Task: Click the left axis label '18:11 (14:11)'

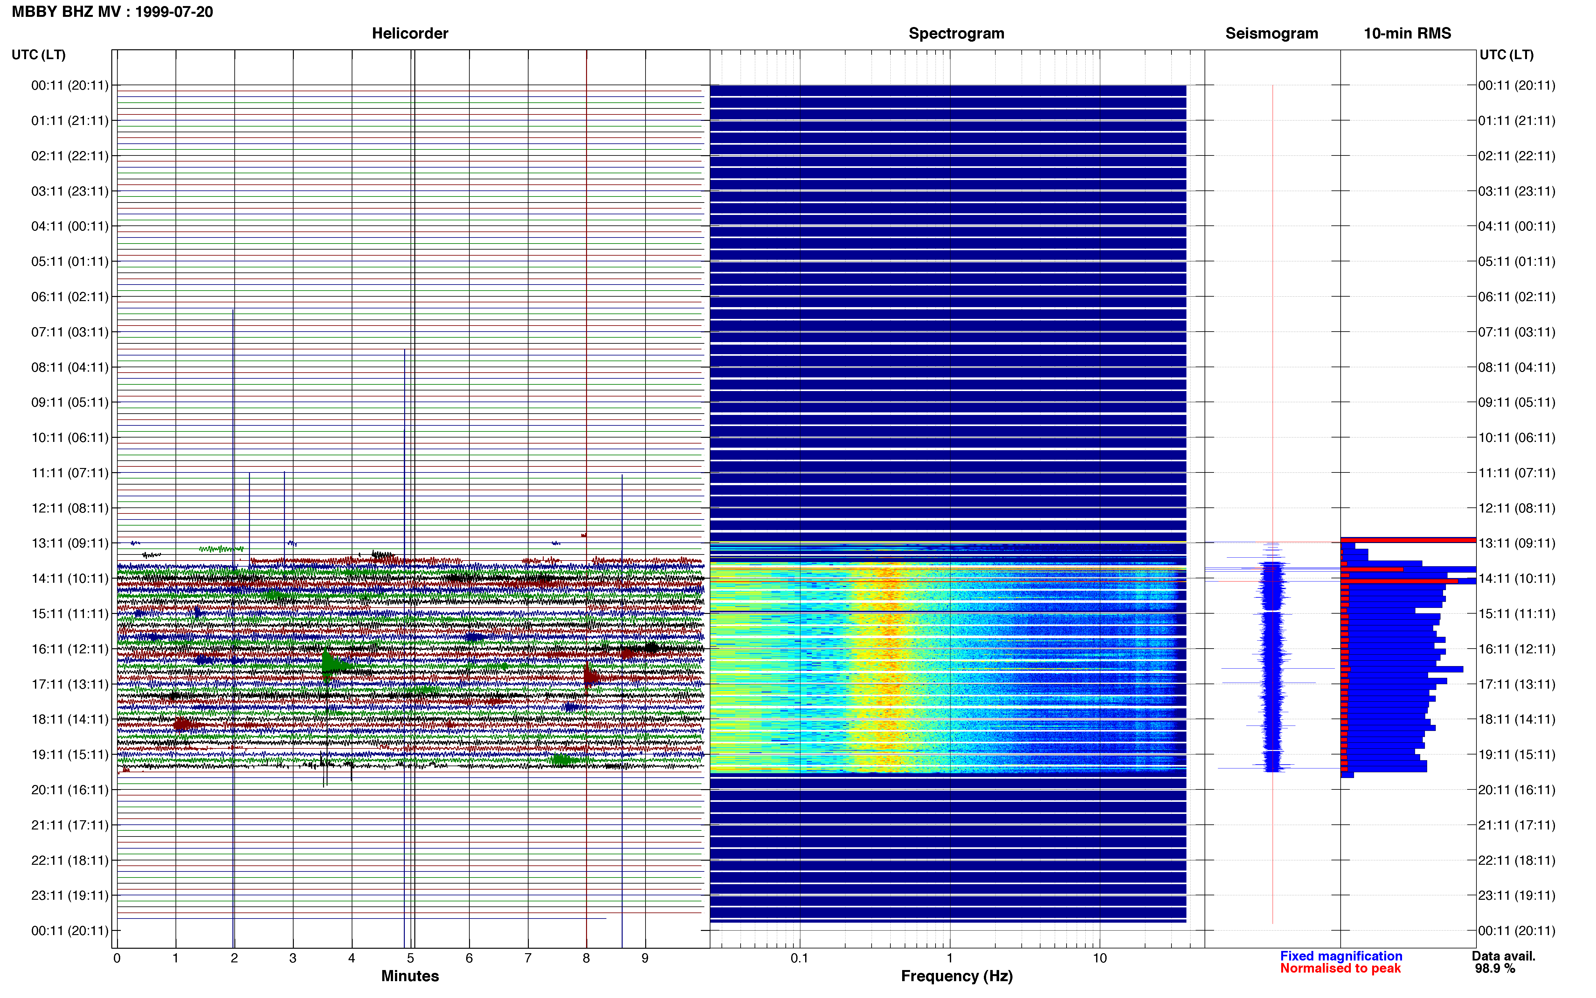Action: 70,719
